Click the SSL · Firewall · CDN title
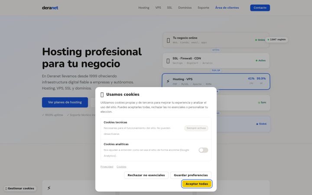This screenshot has height=195, width=312. click(x=187, y=58)
